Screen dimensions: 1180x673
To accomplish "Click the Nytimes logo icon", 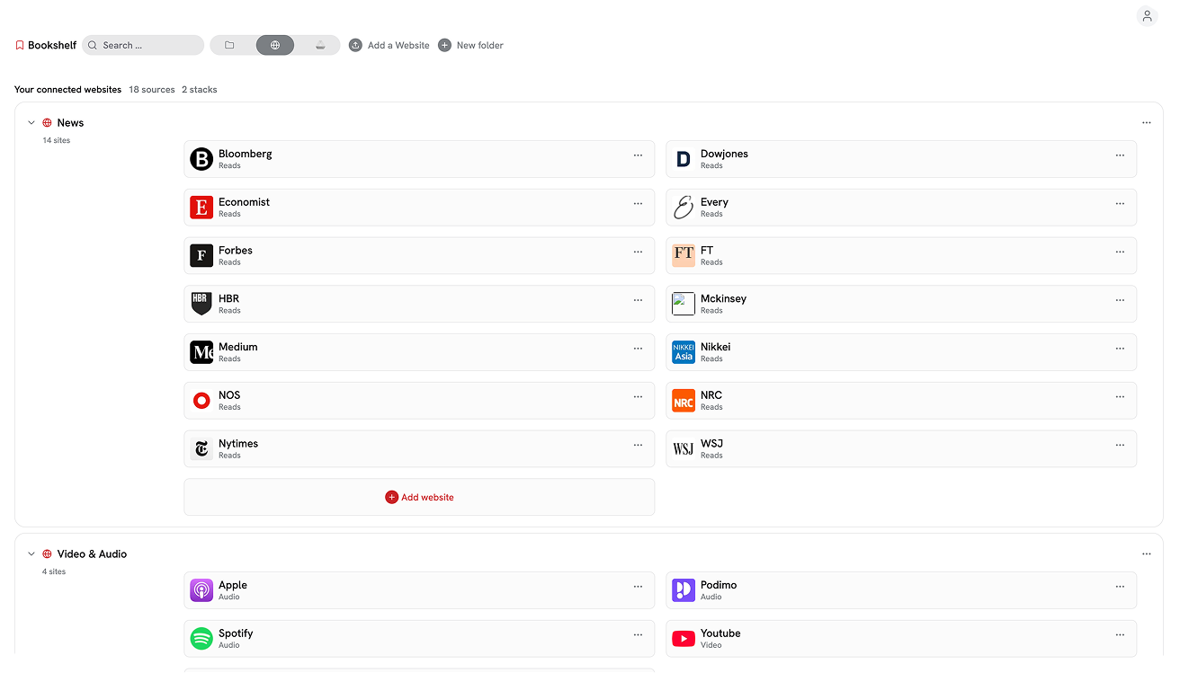I will pyautogui.click(x=201, y=449).
